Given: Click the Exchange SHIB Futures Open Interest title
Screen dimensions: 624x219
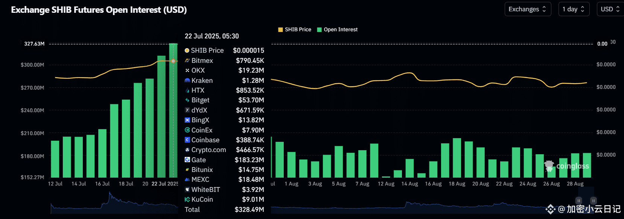Looking at the screenshot, I should [x=99, y=10].
